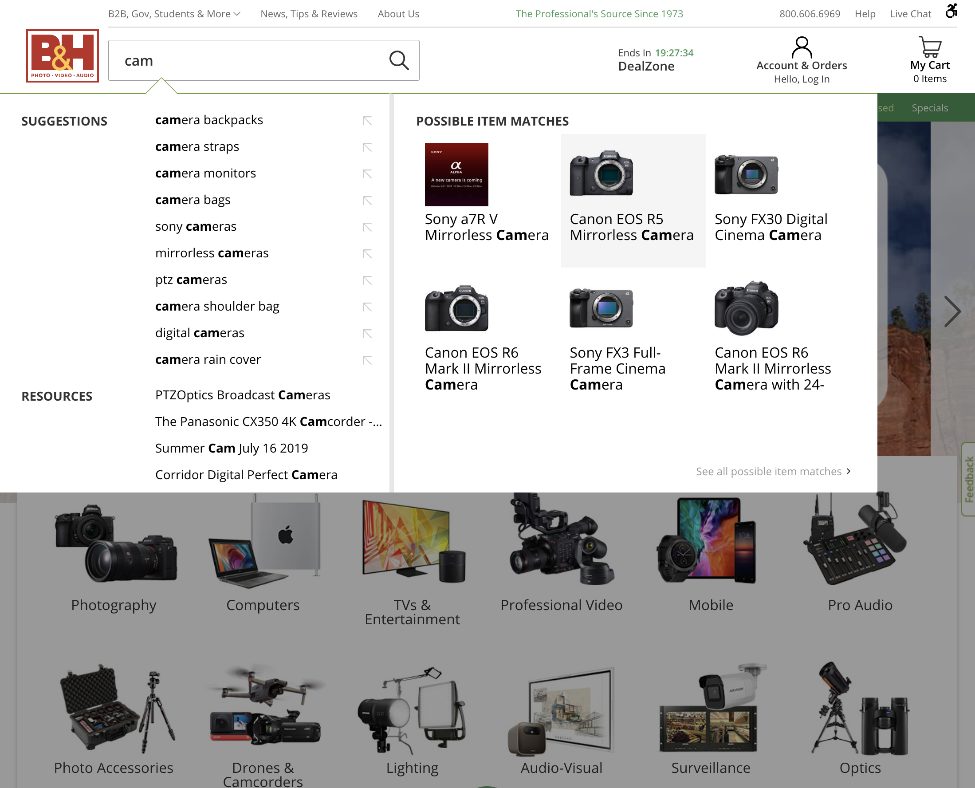Click the carousel next arrow

[954, 311]
